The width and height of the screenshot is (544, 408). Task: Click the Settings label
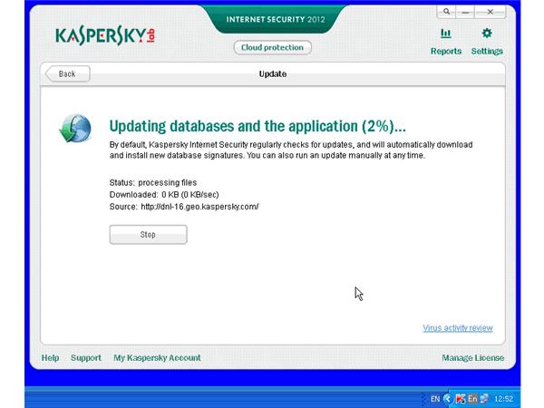pos(487,51)
